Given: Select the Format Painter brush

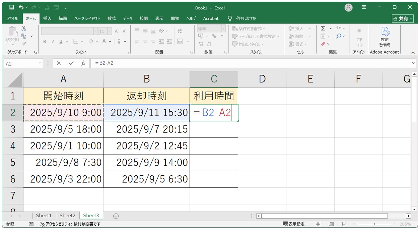Looking at the screenshot, I should coord(24,43).
